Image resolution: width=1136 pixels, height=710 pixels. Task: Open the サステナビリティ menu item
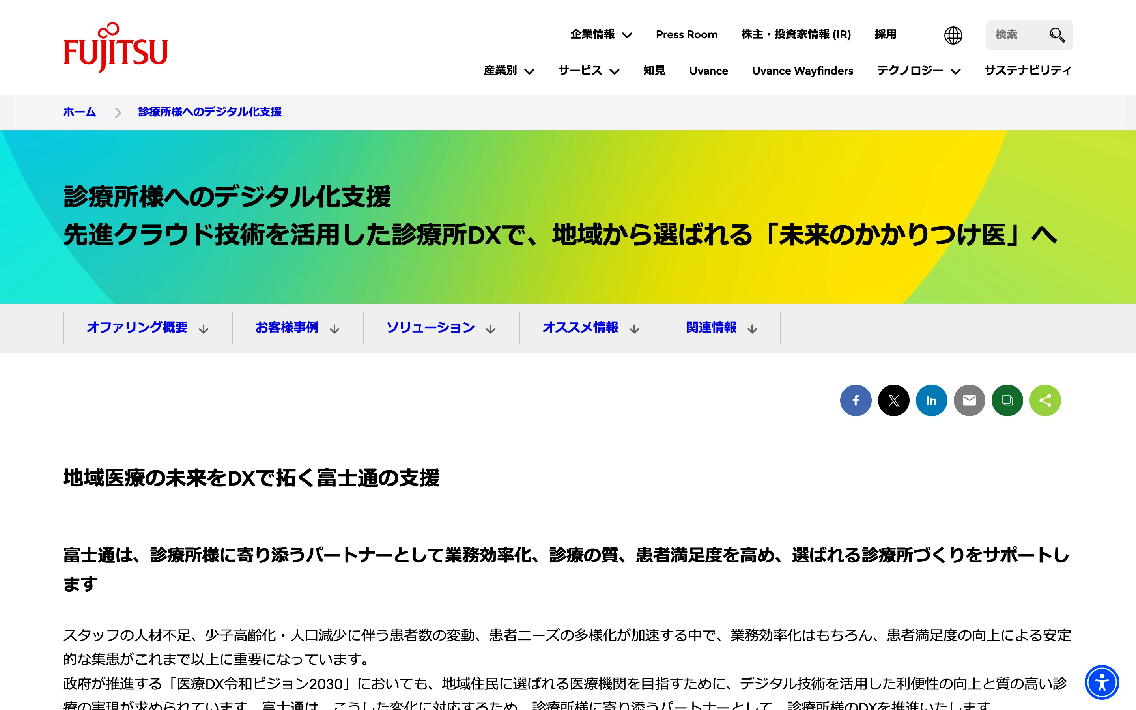coord(1028,71)
